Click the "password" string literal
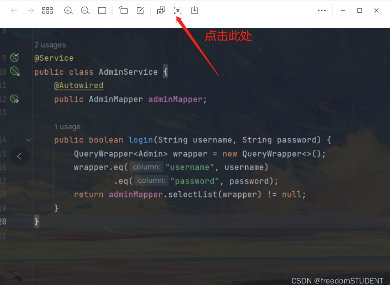The image size is (390, 288). pyautogui.click(x=194, y=181)
